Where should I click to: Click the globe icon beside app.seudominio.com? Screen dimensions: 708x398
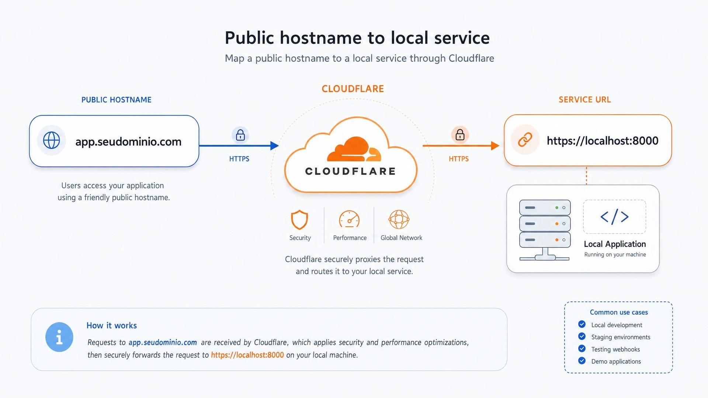coord(52,140)
